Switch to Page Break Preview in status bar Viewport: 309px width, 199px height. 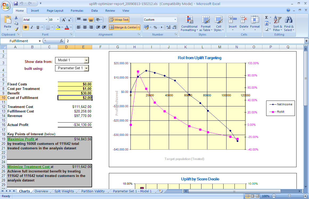pyautogui.click(x=257, y=196)
